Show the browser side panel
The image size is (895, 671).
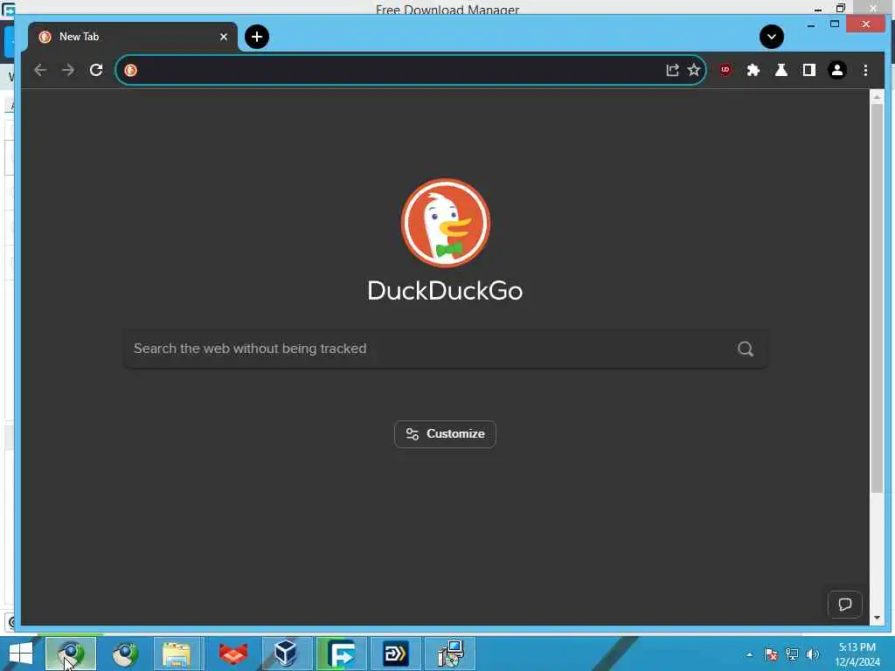coord(808,70)
